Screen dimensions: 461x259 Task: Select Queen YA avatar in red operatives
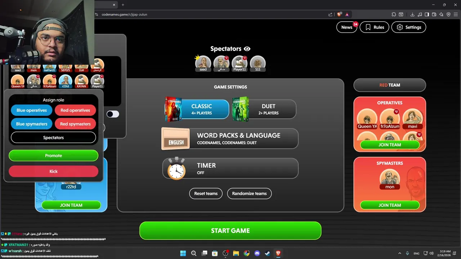pyautogui.click(x=367, y=119)
